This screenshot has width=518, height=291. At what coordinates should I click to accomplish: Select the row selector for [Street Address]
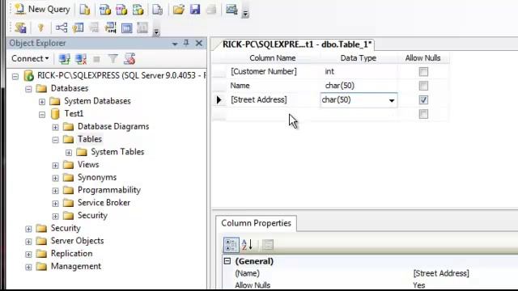click(x=219, y=100)
